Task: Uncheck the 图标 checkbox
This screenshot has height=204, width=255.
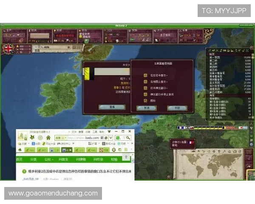Action: 145,101
